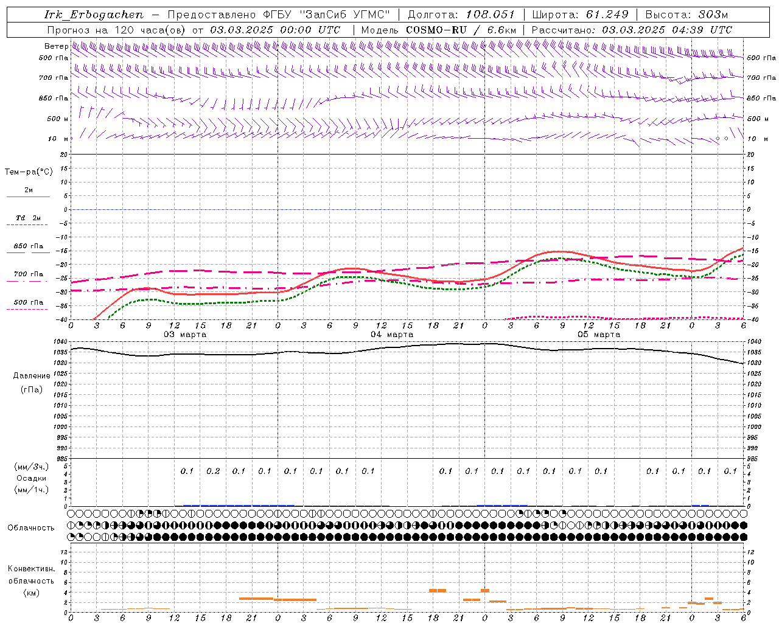Viewport: 779px width, 623px height.
Task: Select the 'Td 2м' dew point legend entry
Action: (x=28, y=218)
